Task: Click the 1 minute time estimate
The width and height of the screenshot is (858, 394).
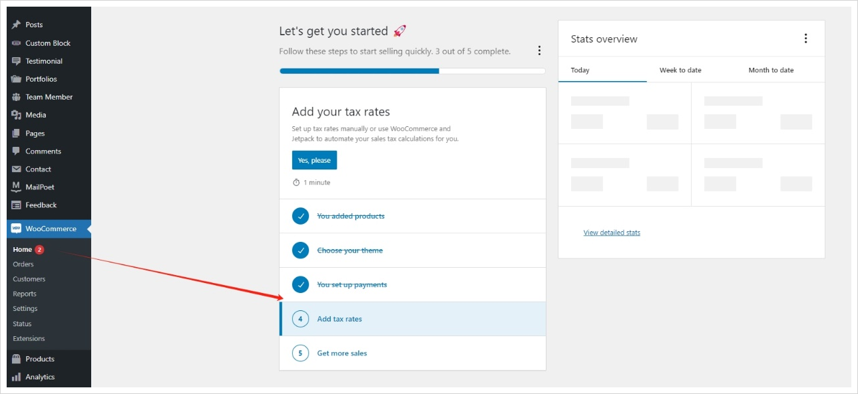Action: pyautogui.click(x=311, y=183)
